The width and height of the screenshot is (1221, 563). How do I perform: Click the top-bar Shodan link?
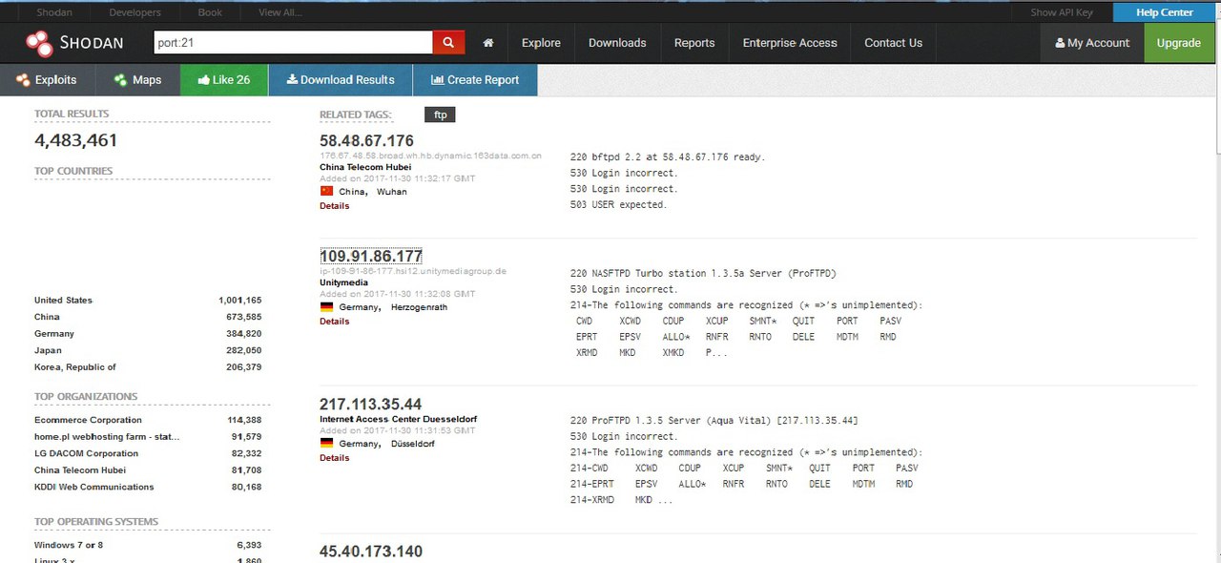[x=54, y=12]
